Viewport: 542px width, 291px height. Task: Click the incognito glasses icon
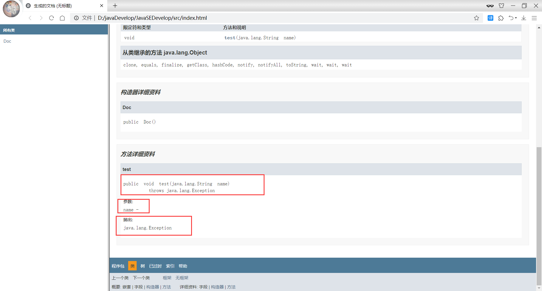pyautogui.click(x=490, y=6)
